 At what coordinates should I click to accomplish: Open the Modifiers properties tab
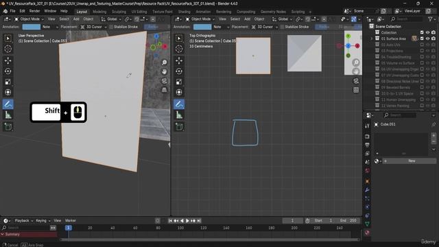coord(367,190)
